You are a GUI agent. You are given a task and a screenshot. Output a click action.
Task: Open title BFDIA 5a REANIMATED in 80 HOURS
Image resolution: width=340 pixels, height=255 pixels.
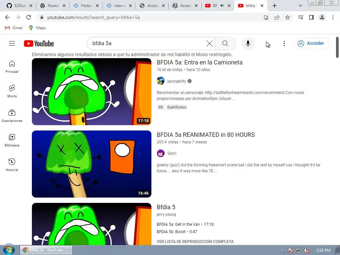click(206, 135)
